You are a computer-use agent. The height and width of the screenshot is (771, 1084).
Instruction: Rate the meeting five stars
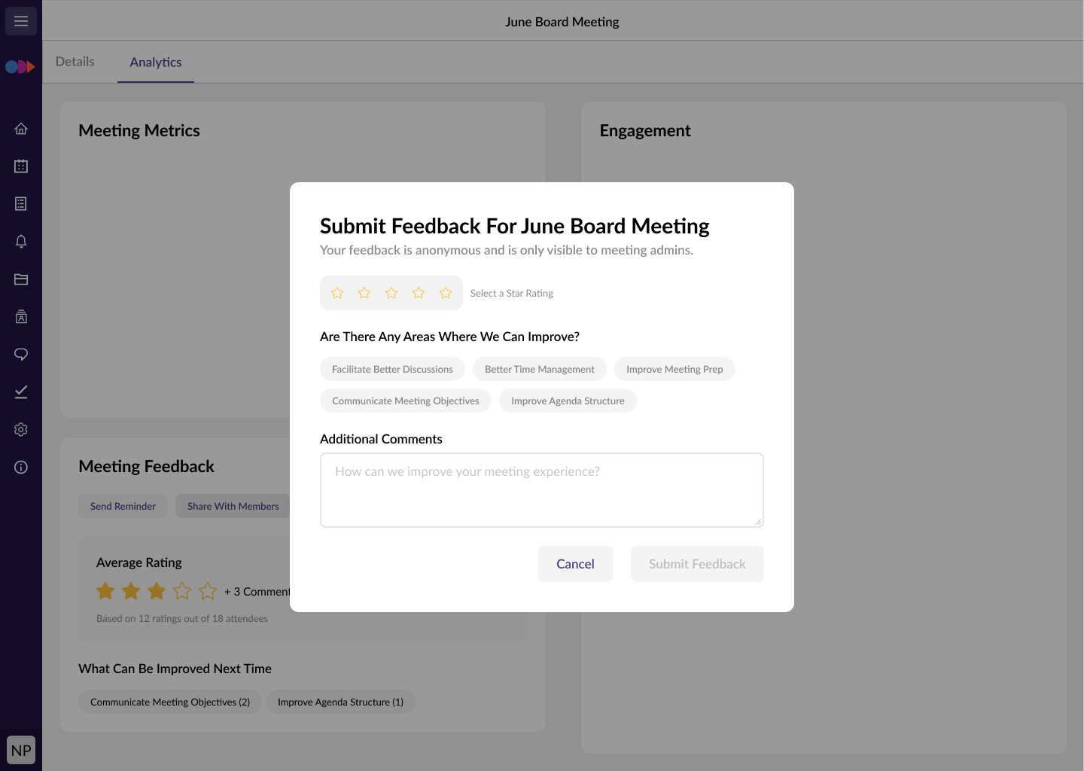(x=446, y=293)
